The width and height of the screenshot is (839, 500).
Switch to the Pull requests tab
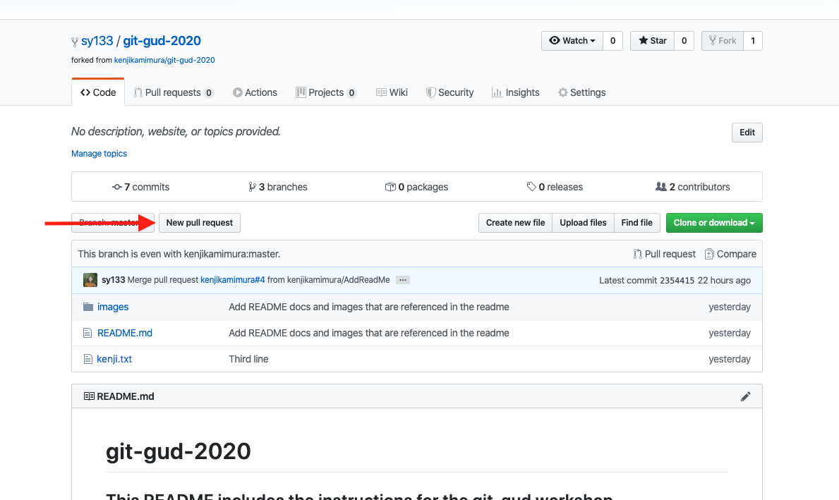[x=174, y=92]
